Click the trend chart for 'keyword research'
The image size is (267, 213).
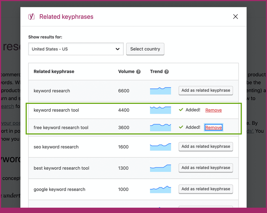click(160, 91)
